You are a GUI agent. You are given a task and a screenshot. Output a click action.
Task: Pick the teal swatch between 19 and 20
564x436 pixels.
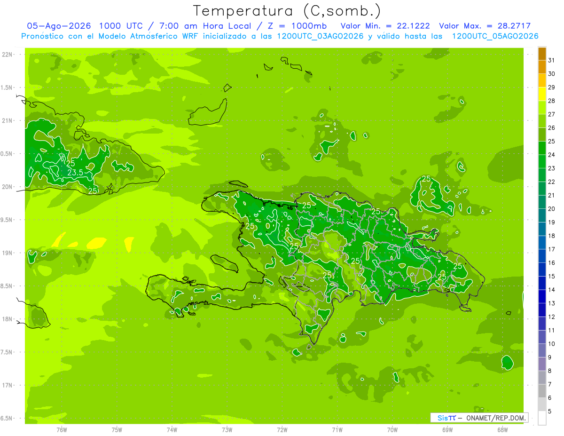pyautogui.click(x=542, y=215)
